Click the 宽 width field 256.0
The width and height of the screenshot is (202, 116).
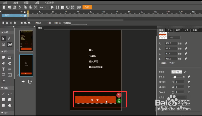[171, 43]
